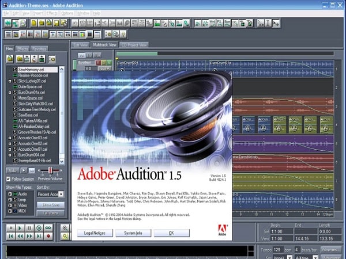The width and height of the screenshot is (346, 259).
Task: Switch to the CD Project View tab
Action: [x=134, y=45]
